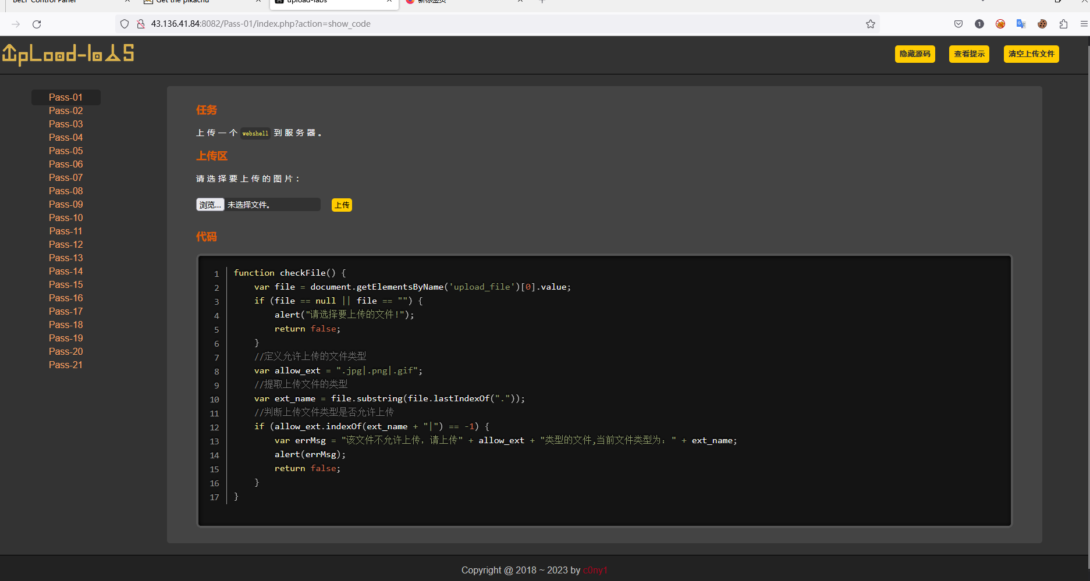Go to Pass-09 level
1090x581 pixels.
click(66, 204)
